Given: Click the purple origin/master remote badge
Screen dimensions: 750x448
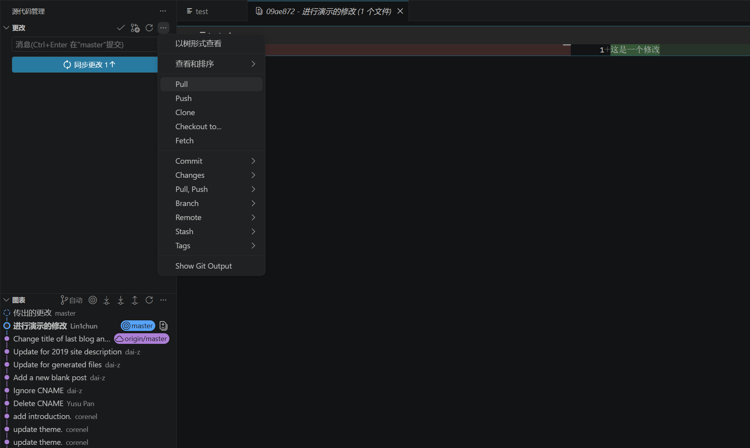Looking at the screenshot, I should 142,339.
